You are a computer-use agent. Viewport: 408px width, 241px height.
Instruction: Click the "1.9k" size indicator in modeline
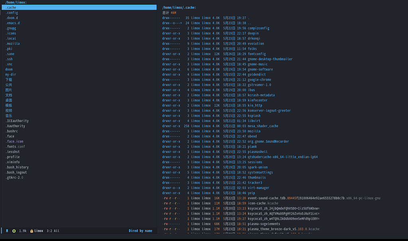tap(23, 230)
